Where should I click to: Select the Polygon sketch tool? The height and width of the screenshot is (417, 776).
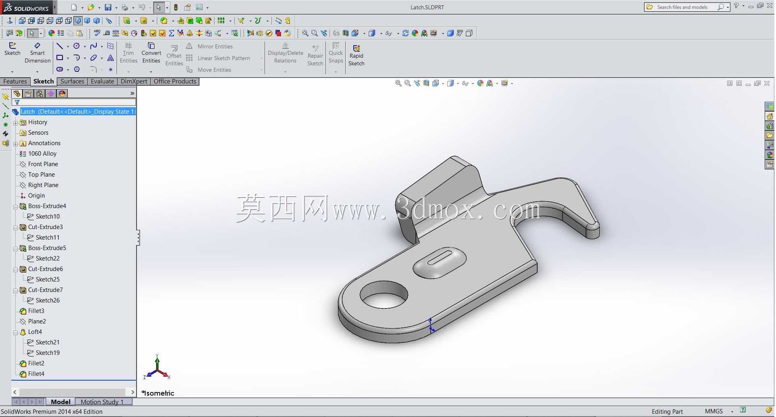pos(77,69)
